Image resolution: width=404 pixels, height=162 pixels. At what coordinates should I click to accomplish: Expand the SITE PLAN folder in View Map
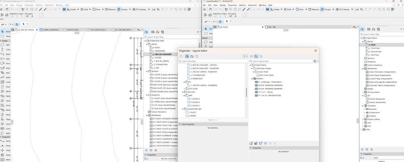pyautogui.click(x=184, y=88)
